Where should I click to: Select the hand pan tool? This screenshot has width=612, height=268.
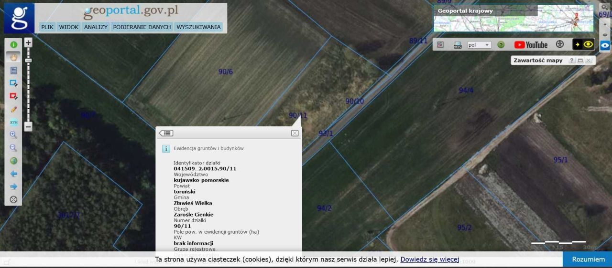(13, 57)
